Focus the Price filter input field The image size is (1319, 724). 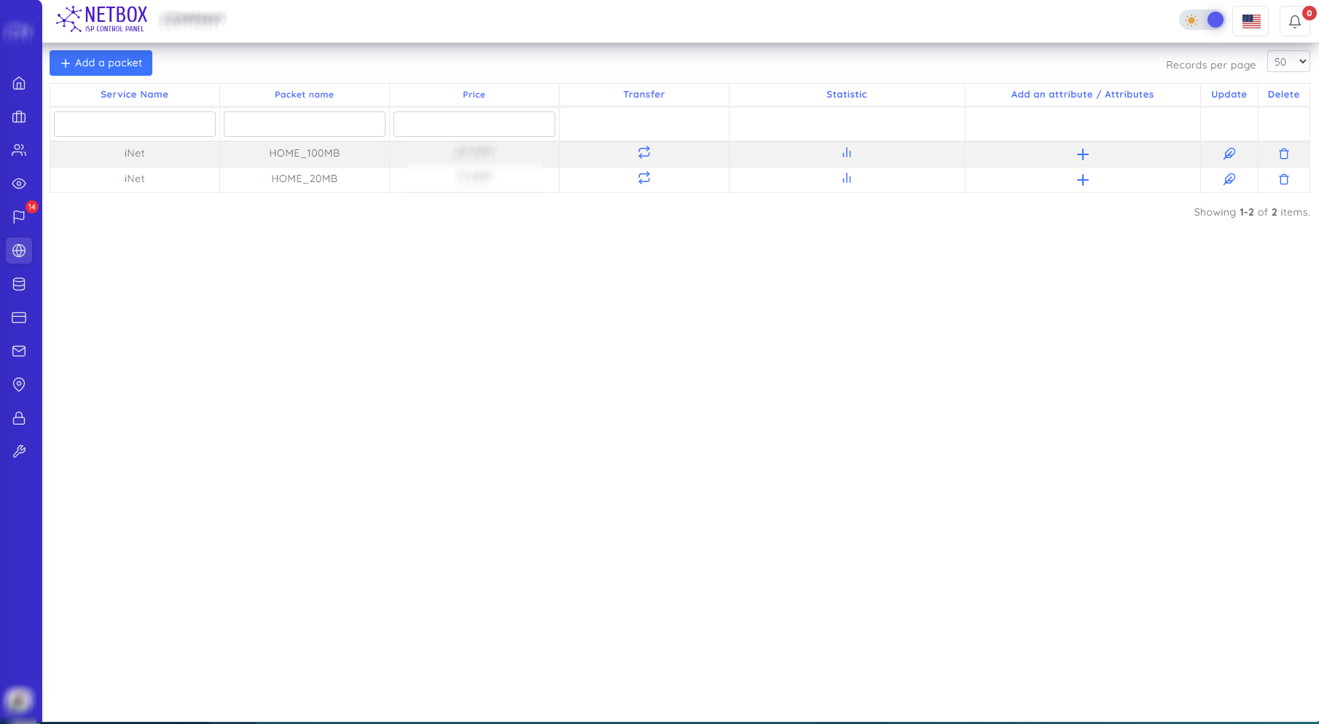click(474, 124)
